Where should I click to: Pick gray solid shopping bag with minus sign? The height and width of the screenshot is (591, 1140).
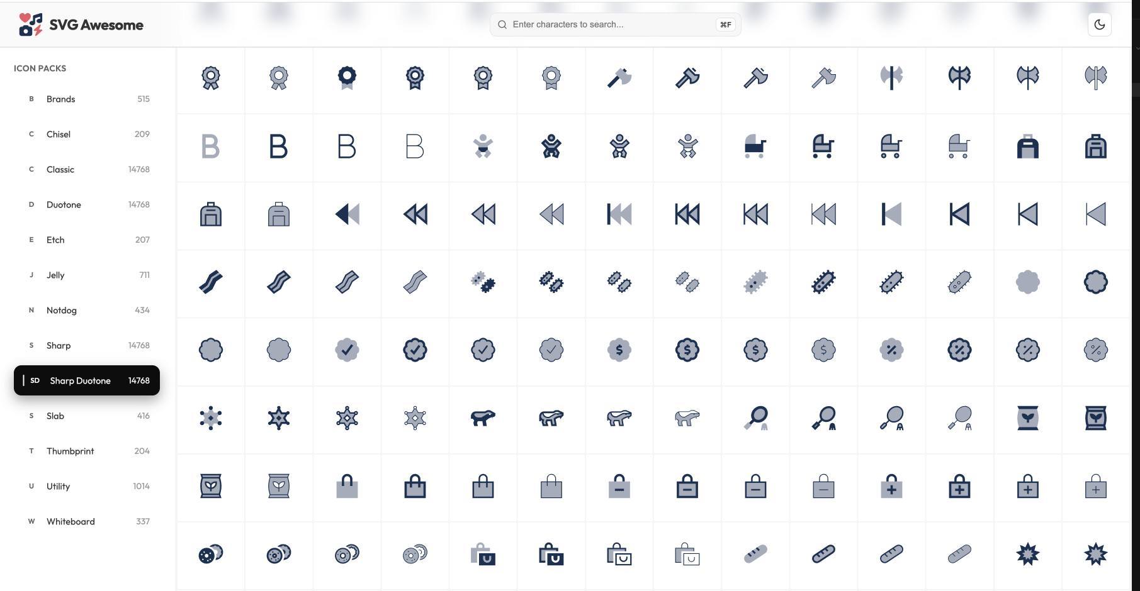click(619, 486)
